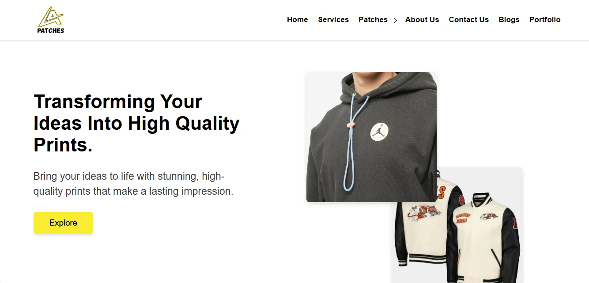View the Portfolio page

click(x=545, y=19)
